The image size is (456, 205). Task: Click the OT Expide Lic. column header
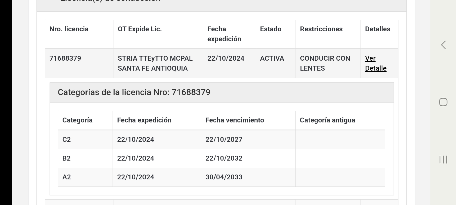(140, 29)
